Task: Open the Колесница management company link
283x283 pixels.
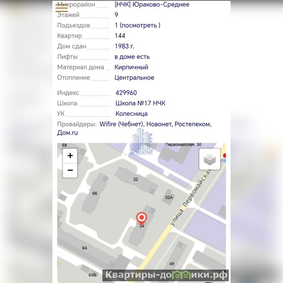Action: point(131,114)
